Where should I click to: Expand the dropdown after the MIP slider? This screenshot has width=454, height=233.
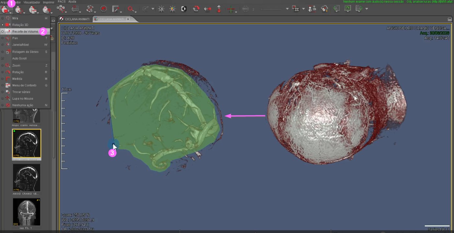tap(287, 9)
